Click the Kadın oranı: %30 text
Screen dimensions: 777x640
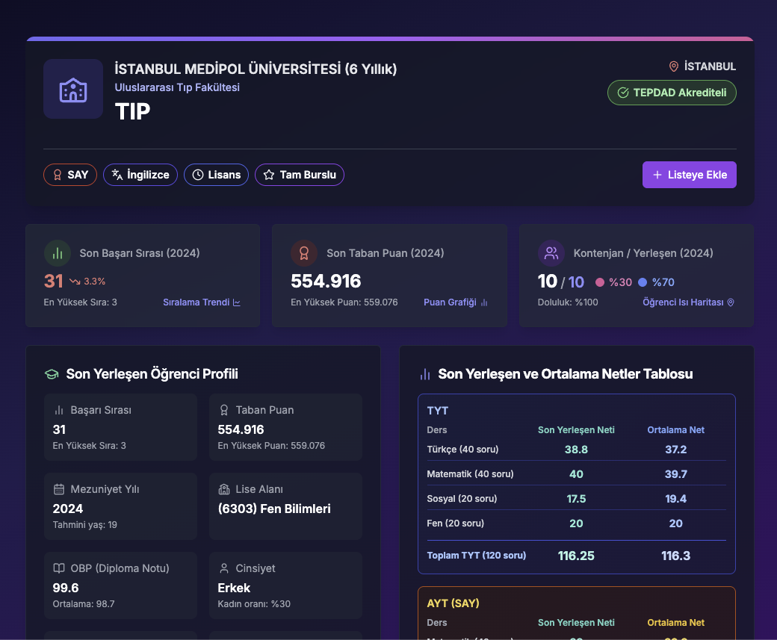click(254, 604)
